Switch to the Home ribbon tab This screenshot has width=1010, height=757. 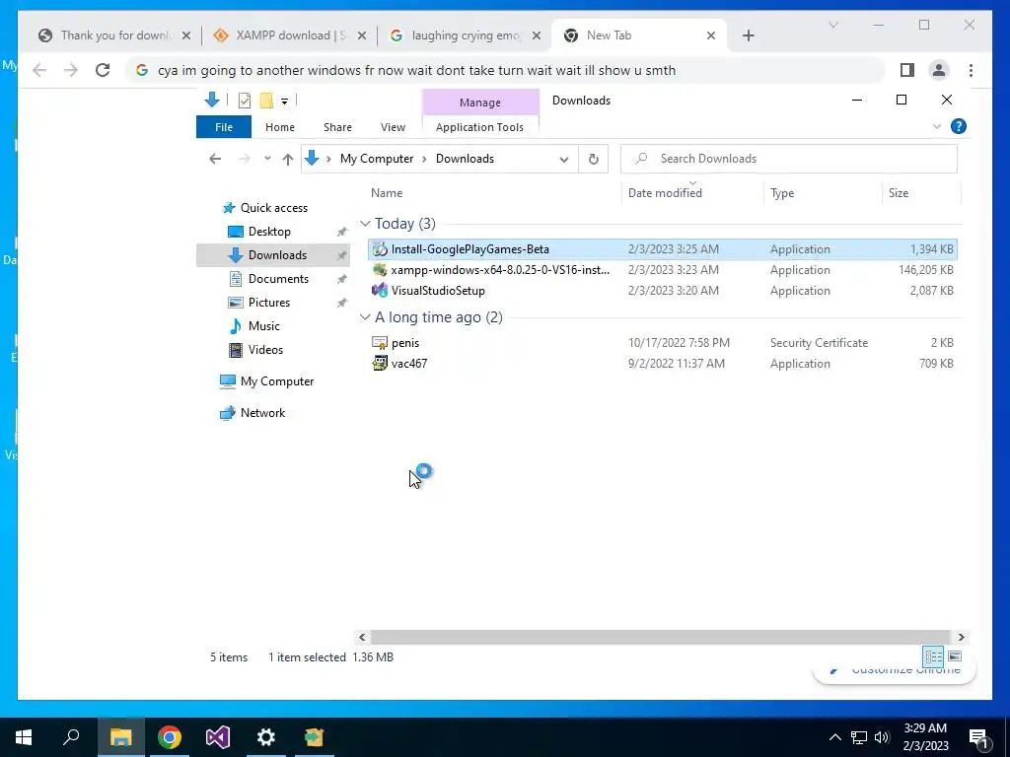(279, 127)
